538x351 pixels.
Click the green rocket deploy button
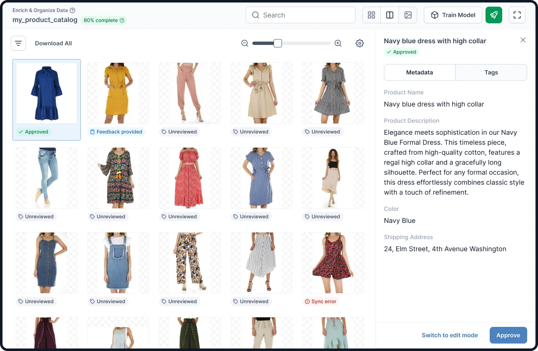(x=494, y=15)
